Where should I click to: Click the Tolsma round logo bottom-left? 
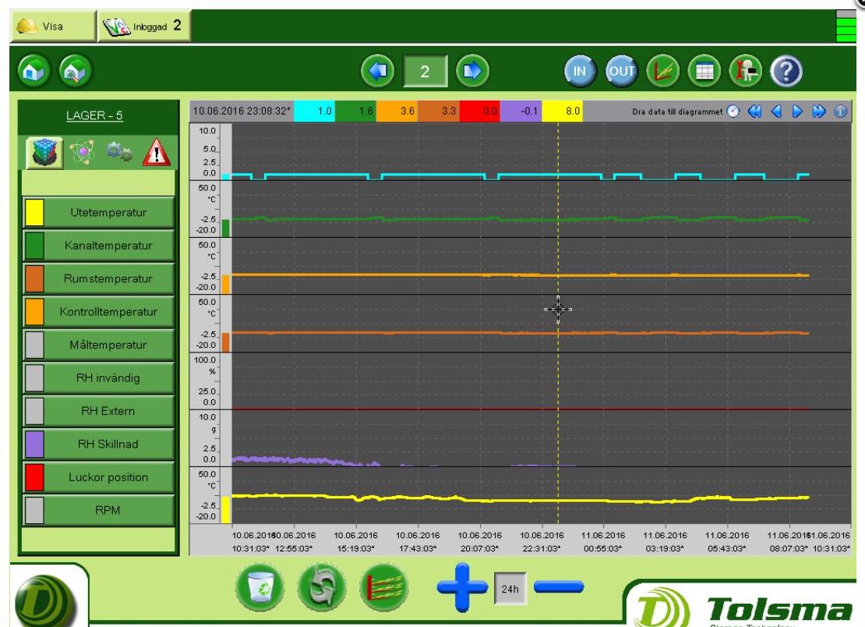click(x=44, y=600)
